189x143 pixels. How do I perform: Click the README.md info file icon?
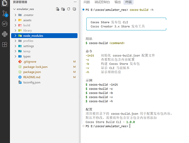click(20, 77)
